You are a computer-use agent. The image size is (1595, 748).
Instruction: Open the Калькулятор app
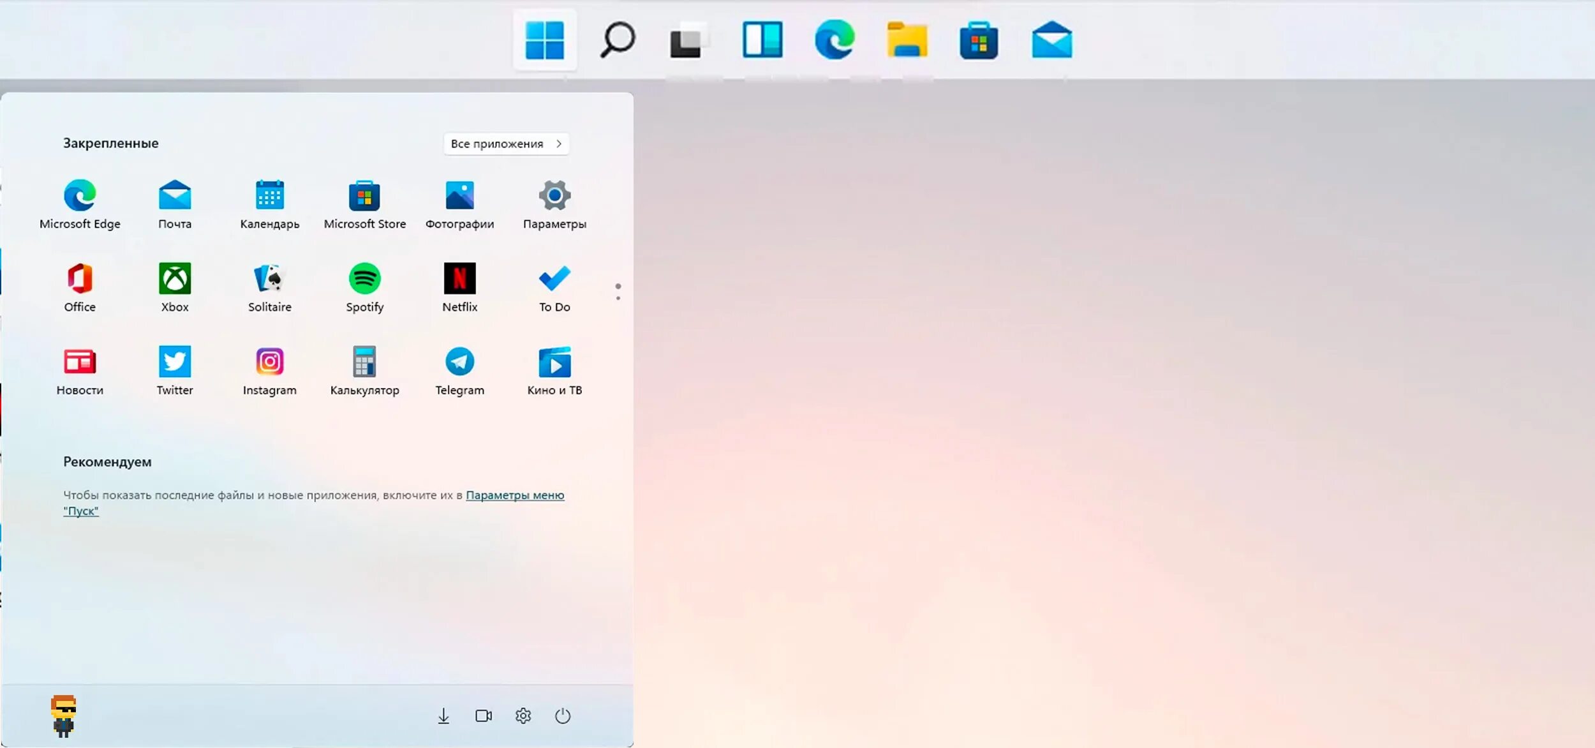(364, 362)
